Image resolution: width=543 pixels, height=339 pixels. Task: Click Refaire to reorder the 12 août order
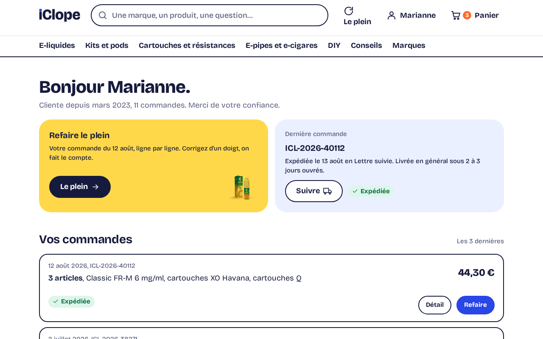pos(476,305)
